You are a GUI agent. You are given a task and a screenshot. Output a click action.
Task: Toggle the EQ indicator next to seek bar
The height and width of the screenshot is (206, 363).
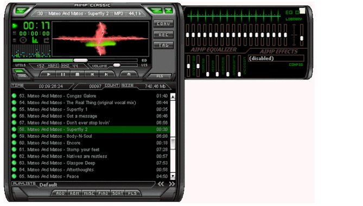coord(144,60)
